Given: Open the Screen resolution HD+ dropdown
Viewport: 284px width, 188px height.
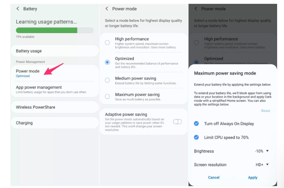Looking at the screenshot, I should pos(262,165).
